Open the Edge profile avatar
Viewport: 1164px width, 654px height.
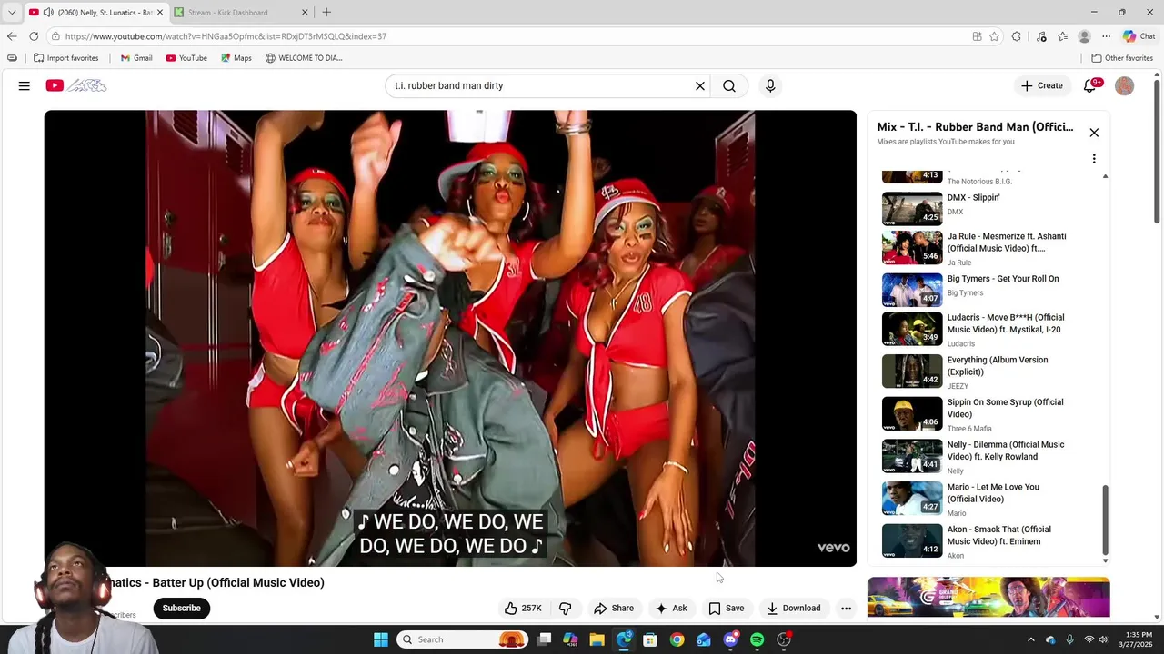1084,36
